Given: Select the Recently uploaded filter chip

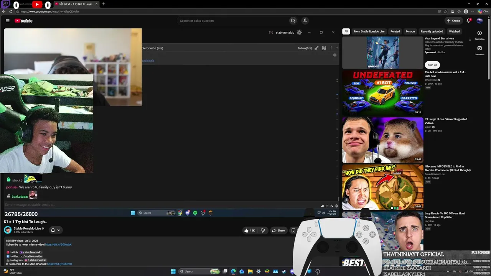Looking at the screenshot, I should (432, 31).
